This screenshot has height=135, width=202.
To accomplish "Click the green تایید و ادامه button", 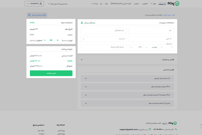I will point(51,73).
